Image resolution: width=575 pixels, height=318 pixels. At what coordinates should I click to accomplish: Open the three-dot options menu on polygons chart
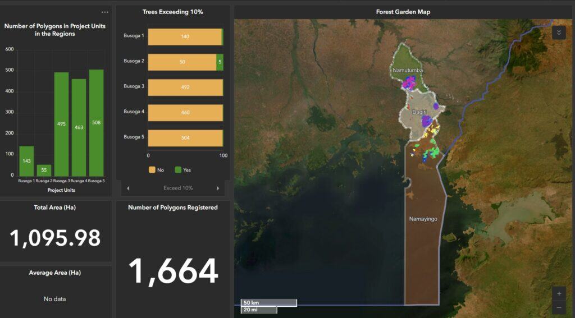click(x=105, y=12)
